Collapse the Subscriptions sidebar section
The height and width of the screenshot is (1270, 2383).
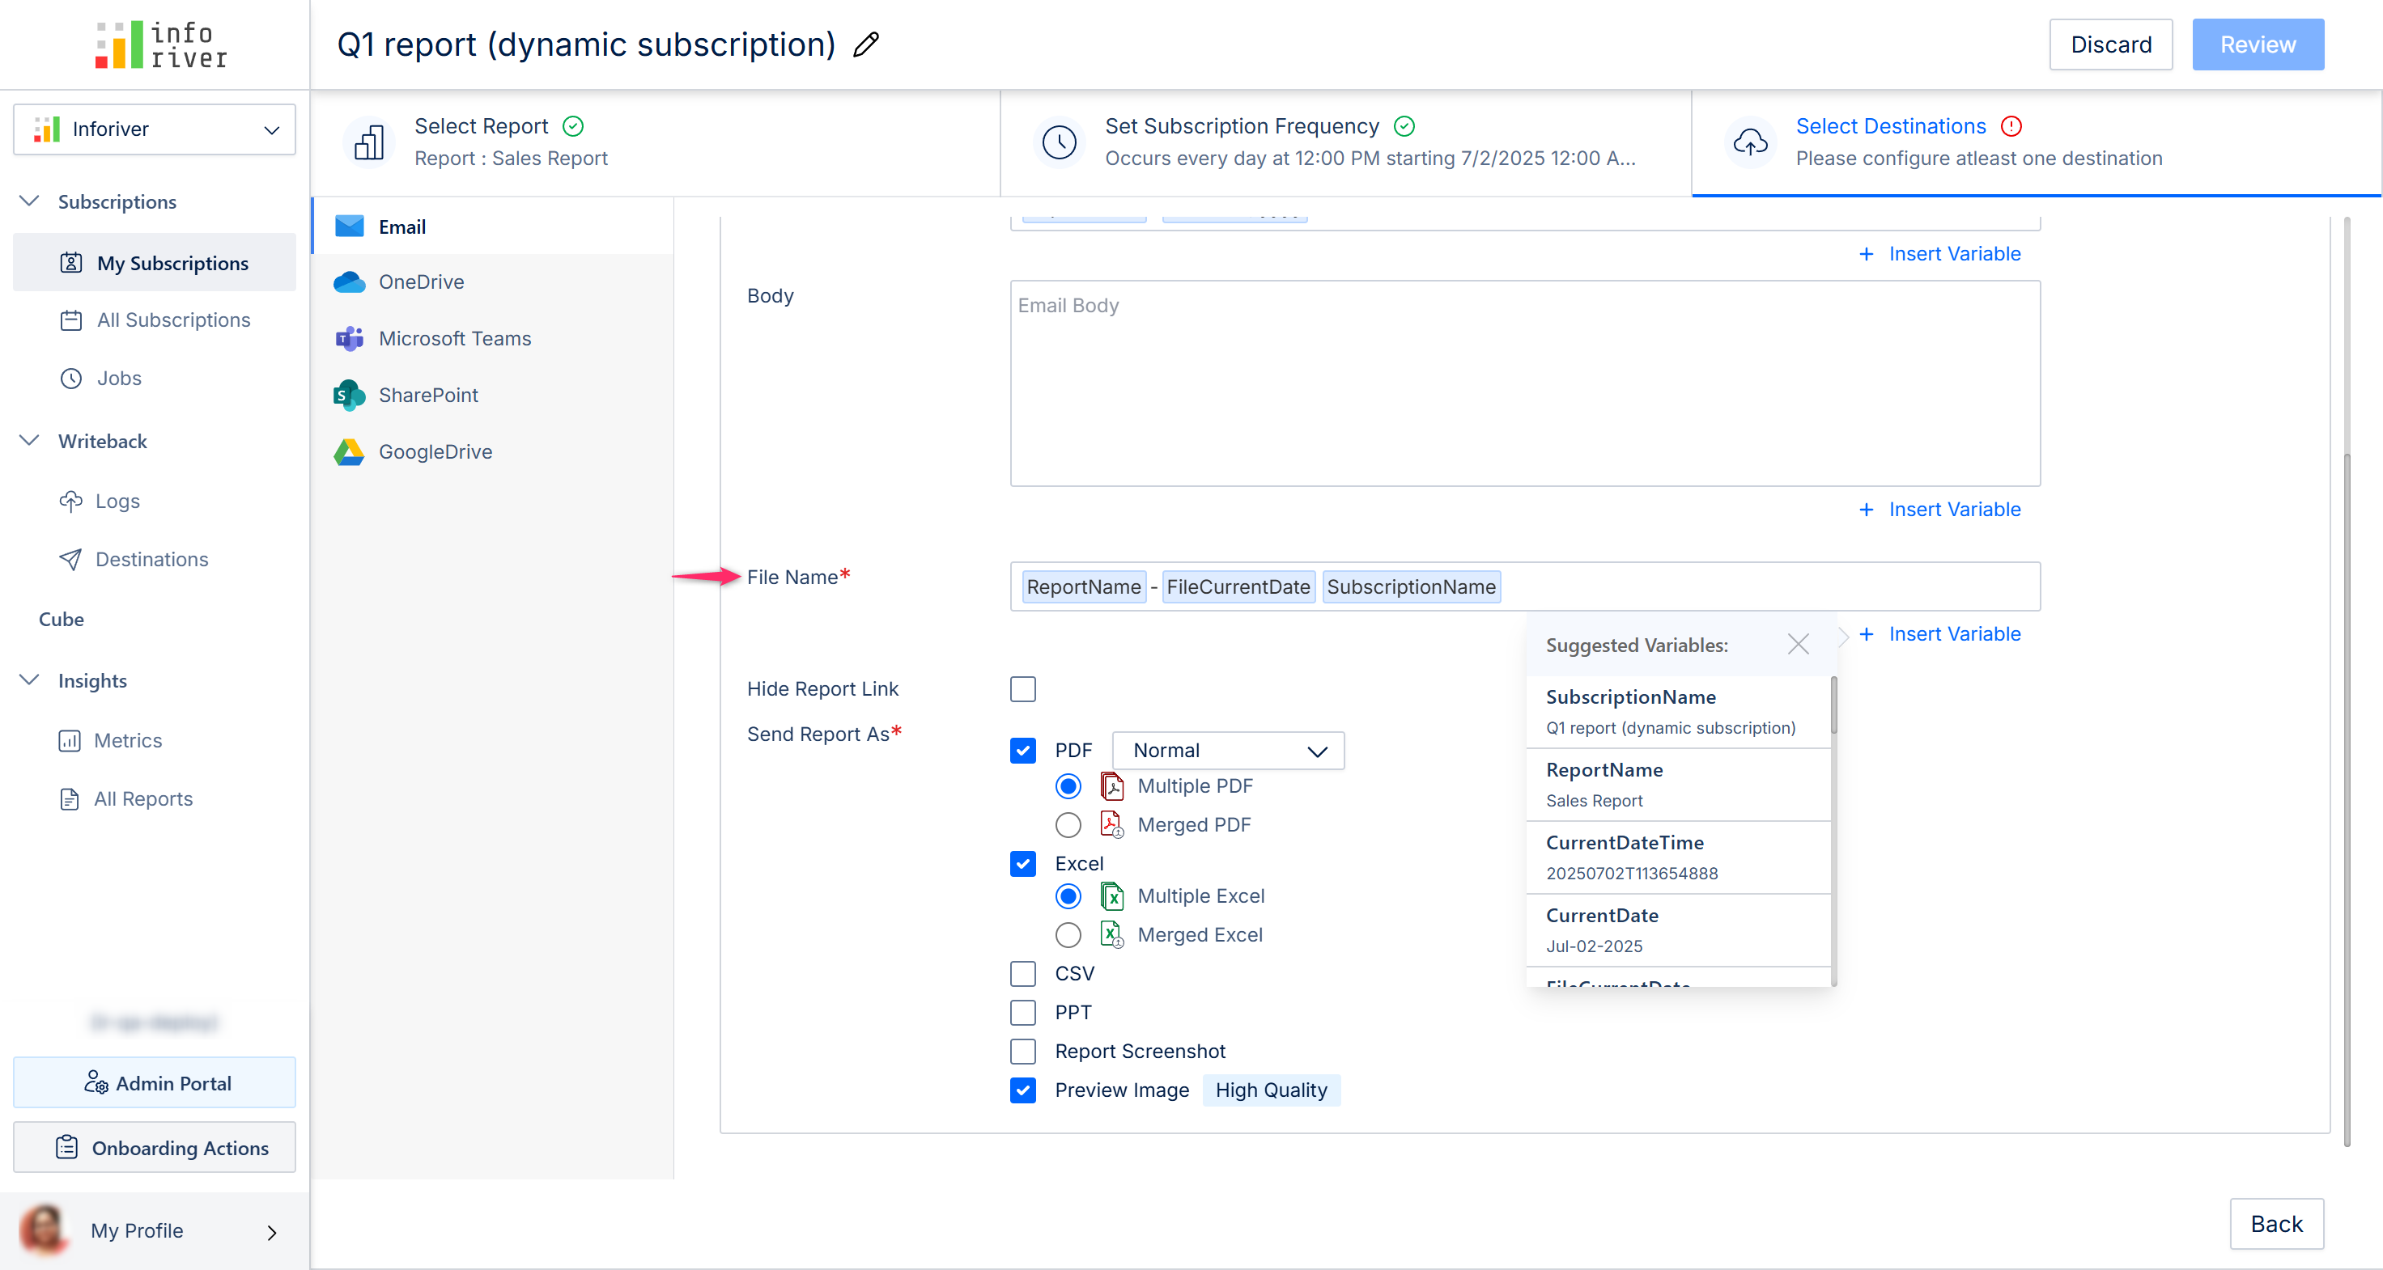click(x=30, y=201)
